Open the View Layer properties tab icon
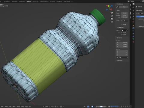The width and height of the screenshot is (144, 108). coord(133,16)
